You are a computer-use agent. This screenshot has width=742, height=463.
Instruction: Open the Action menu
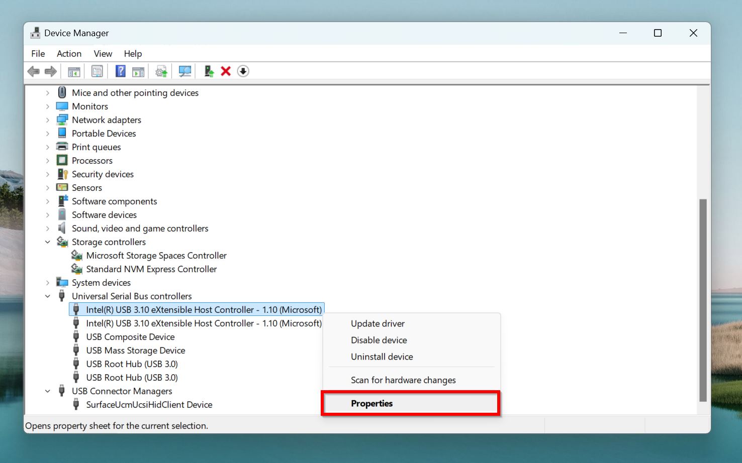pos(69,54)
